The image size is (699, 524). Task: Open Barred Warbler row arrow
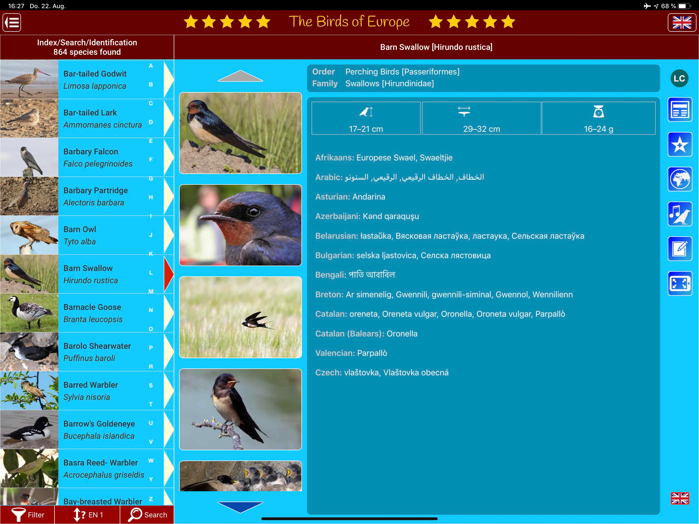pyautogui.click(x=168, y=390)
